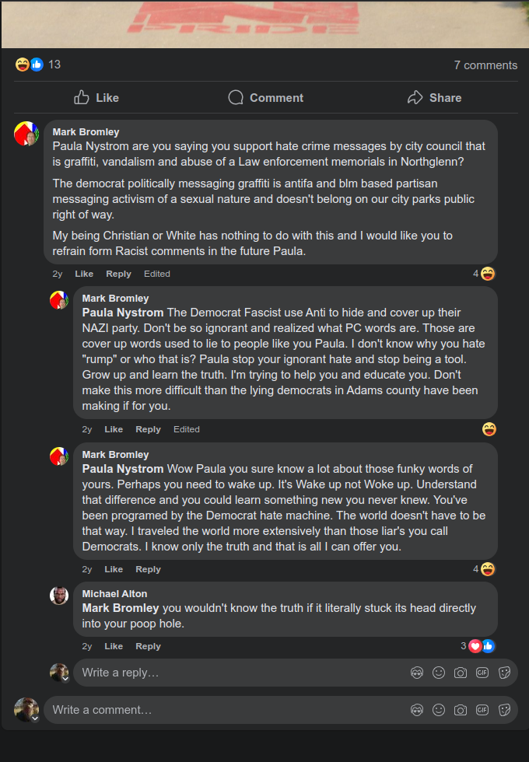Viewport: 529px width, 762px height.
Task: Click the Comment button on post
Action: 265,97
